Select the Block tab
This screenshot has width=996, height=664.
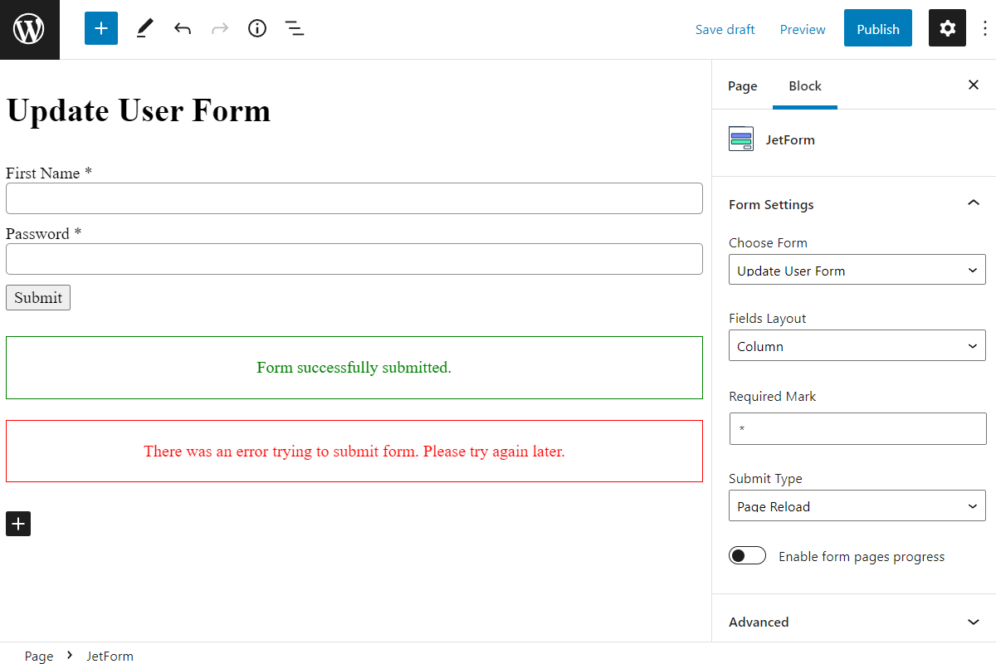[x=804, y=85]
